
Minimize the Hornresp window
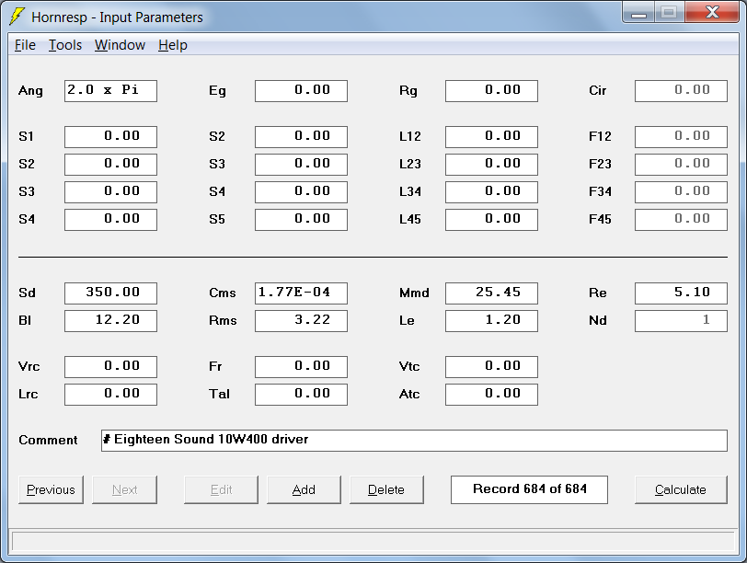point(638,13)
